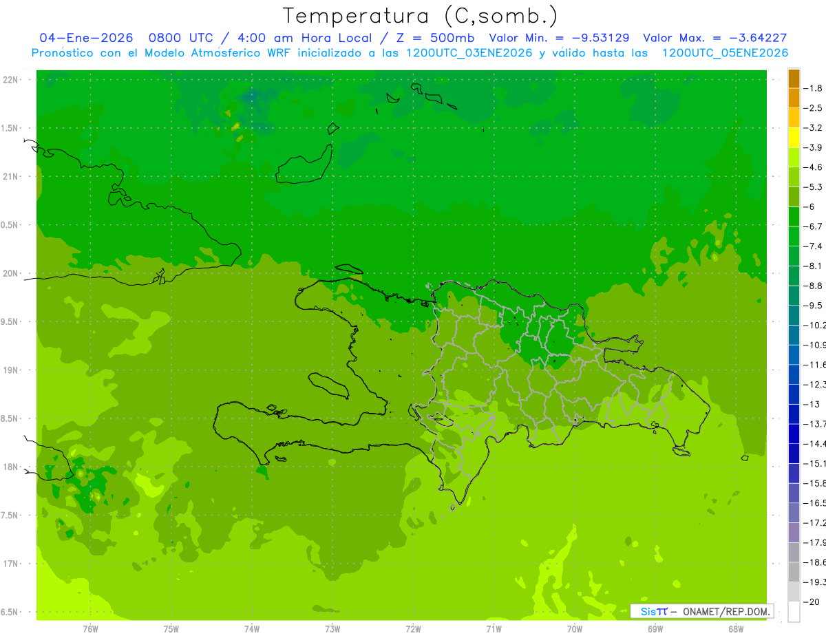This screenshot has height=638, width=826.
Task: Select the date text "04-Ene-2026"
Action: pyautogui.click(x=86, y=38)
